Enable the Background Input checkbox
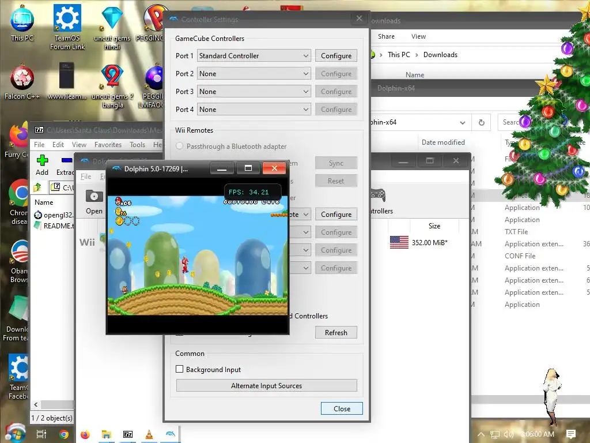The image size is (590, 443). click(180, 369)
